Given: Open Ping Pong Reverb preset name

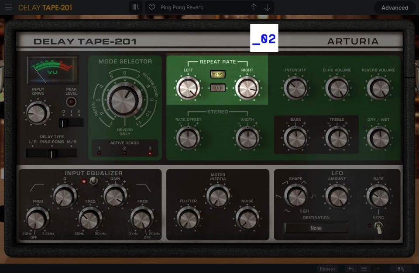Looking at the screenshot, I should click(x=182, y=7).
